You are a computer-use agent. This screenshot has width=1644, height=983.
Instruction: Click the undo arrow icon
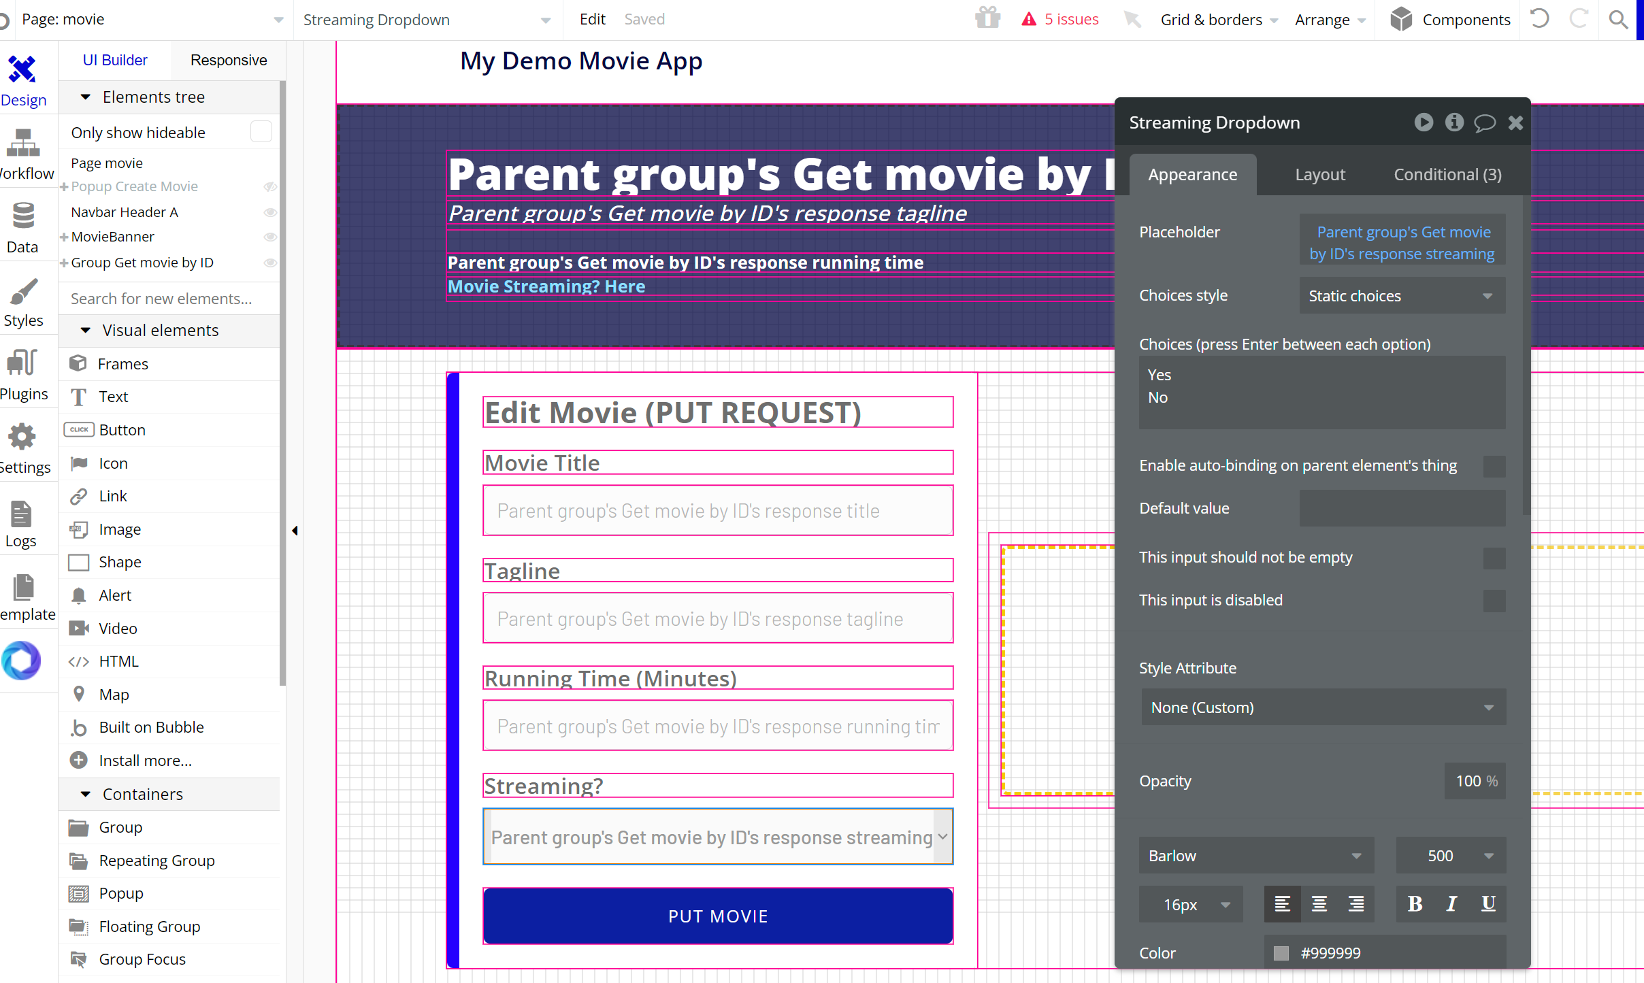(1539, 18)
